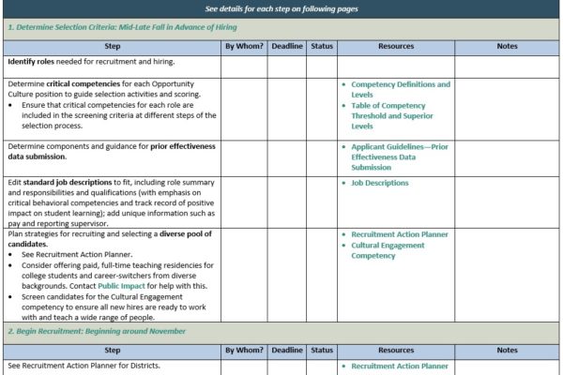The image size is (563, 375).
Task: Click Notes cell for job descriptions row
Action: click(x=507, y=202)
